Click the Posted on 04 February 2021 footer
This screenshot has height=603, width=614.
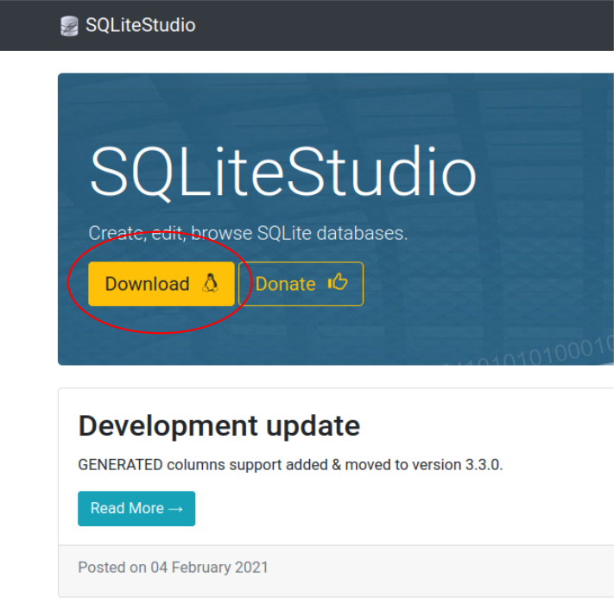pos(173,567)
